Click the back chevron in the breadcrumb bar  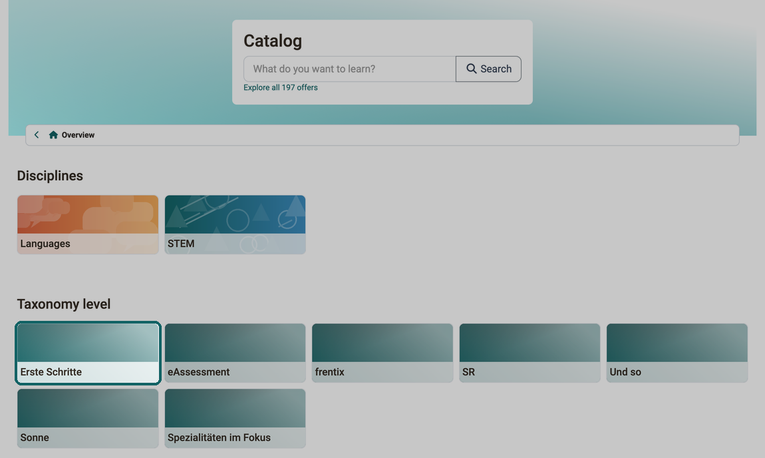pos(37,134)
